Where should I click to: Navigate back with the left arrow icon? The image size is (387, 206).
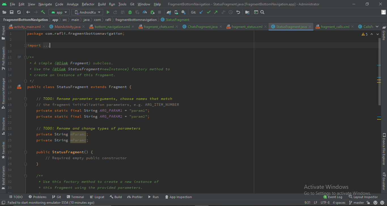(x=28, y=12)
